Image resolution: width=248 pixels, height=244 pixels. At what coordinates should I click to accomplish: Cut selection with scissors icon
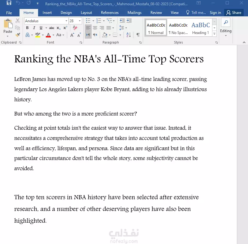coord(18,21)
